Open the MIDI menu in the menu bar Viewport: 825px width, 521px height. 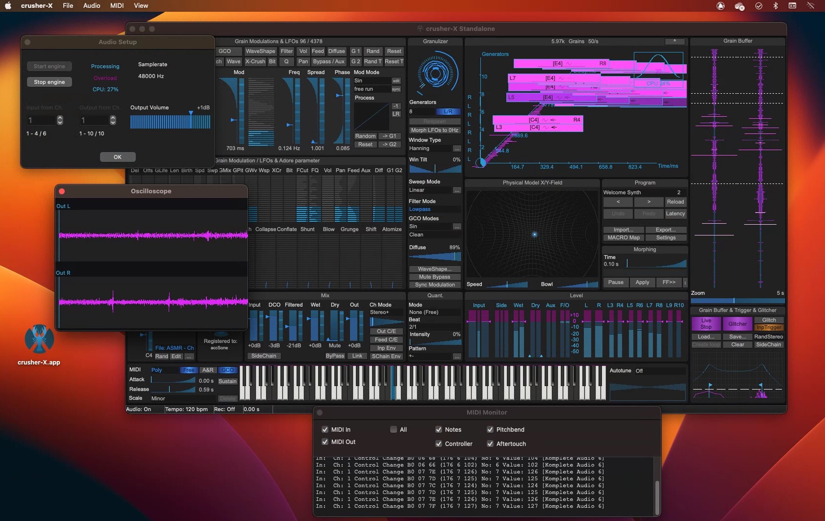click(x=117, y=6)
